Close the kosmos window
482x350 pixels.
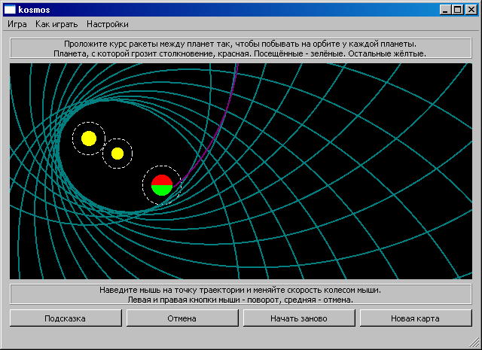(x=471, y=10)
